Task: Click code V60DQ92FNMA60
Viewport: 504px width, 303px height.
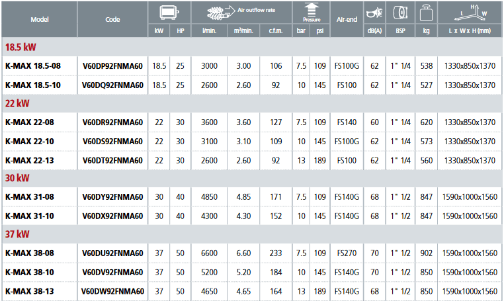Action: pos(112,85)
